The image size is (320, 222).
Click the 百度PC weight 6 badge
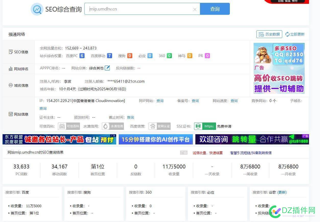(82, 56)
